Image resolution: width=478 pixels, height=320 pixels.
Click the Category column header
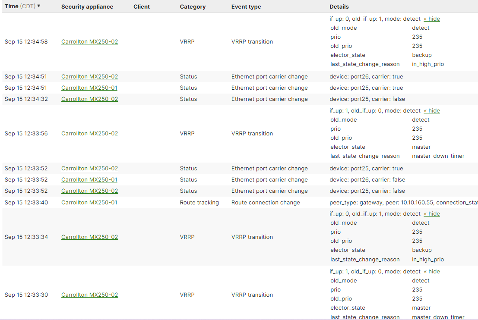pos(193,6)
